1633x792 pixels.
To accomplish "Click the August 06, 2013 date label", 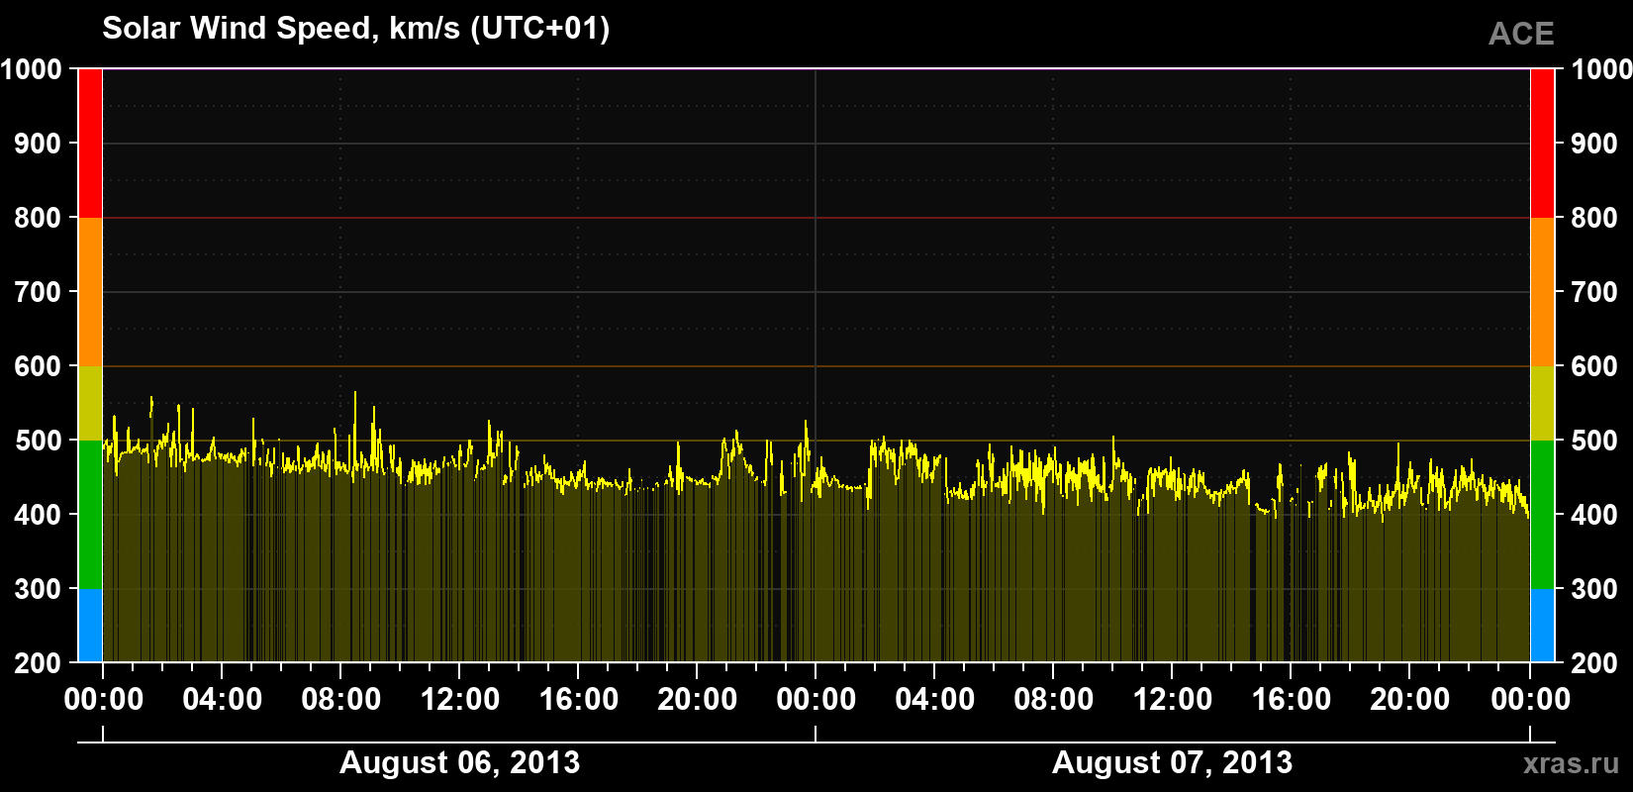I will tap(460, 762).
